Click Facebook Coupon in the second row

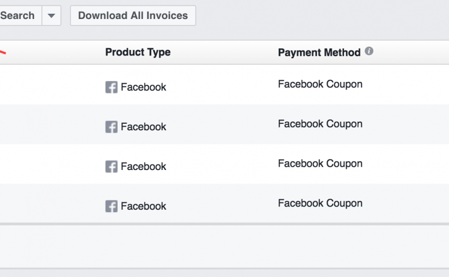coord(320,124)
